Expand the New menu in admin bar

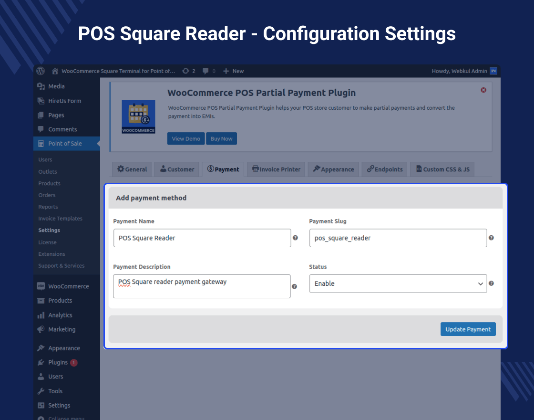[233, 71]
